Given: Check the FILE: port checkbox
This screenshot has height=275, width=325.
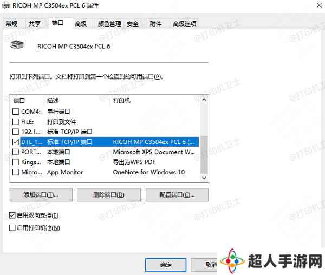Looking at the screenshot, I should [16, 122].
